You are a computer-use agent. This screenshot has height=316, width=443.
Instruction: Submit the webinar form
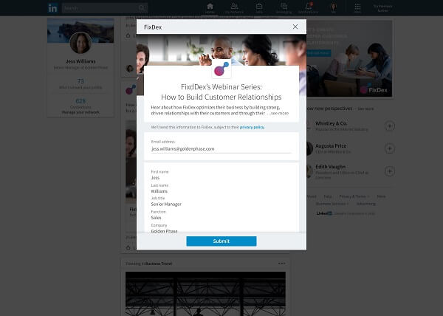click(x=221, y=241)
